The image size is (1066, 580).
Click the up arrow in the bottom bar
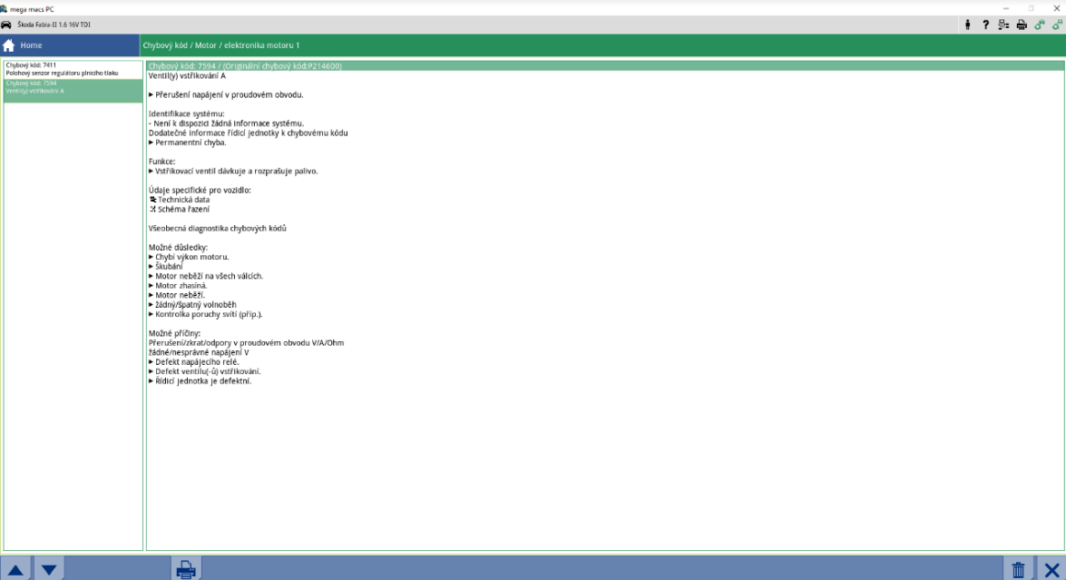15,570
